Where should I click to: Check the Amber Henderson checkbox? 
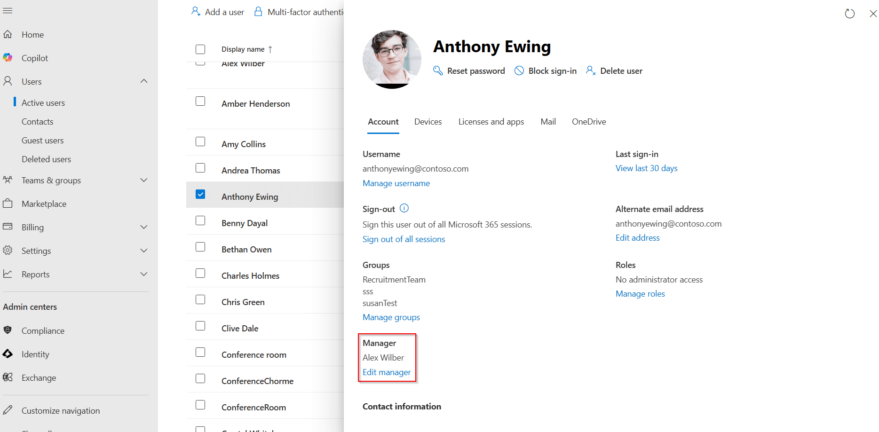tap(200, 101)
